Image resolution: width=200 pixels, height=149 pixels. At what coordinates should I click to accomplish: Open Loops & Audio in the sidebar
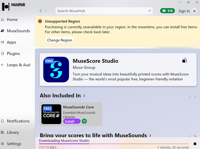[18, 65]
